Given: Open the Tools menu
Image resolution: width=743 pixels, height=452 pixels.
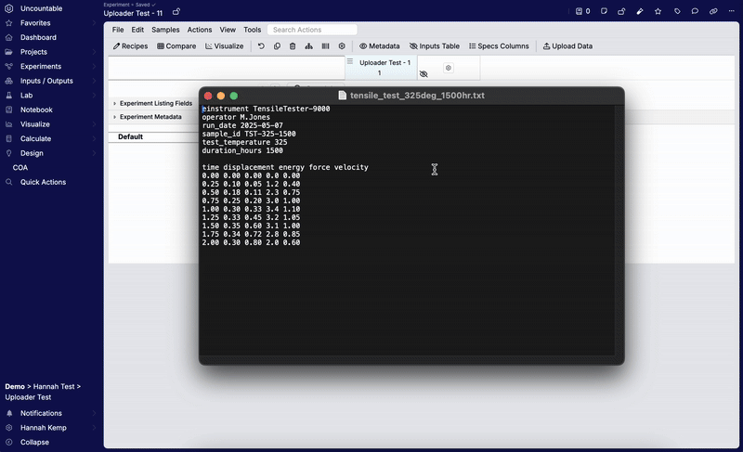Looking at the screenshot, I should tap(252, 30).
